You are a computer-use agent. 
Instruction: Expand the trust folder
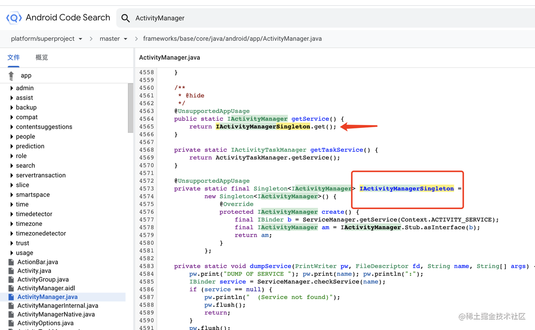pyautogui.click(x=11, y=243)
